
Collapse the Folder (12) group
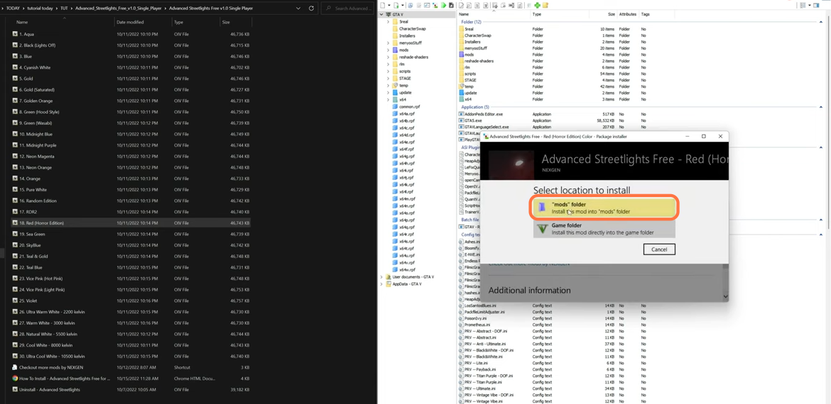pos(820,22)
